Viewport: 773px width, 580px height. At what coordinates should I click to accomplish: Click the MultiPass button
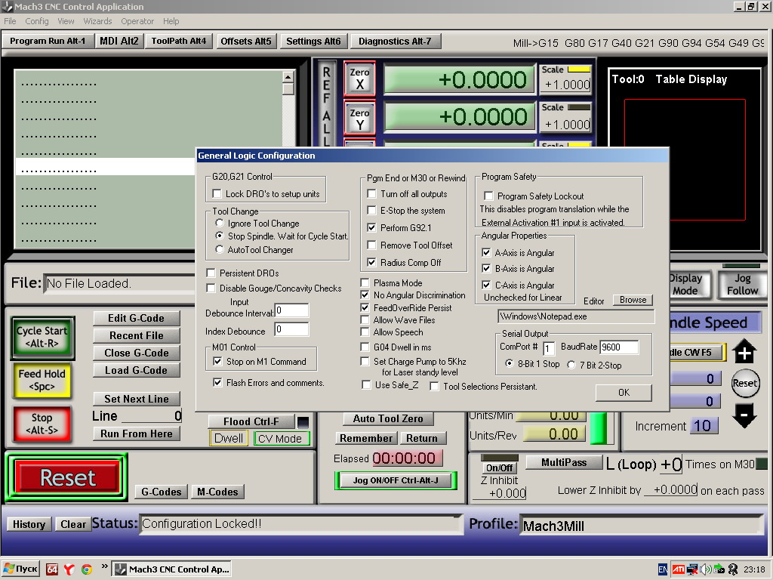point(564,462)
